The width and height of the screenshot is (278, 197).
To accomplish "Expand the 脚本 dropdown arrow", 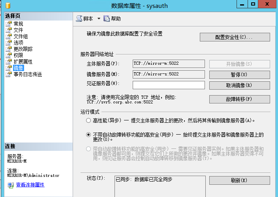I will coord(99,19).
